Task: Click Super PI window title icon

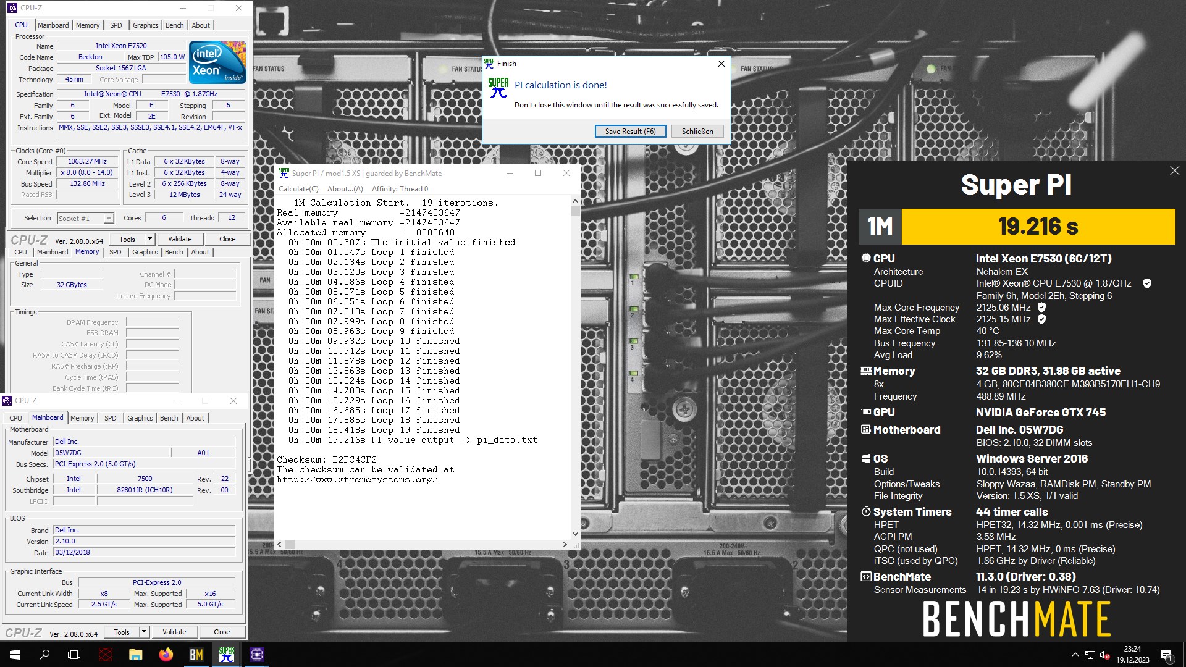Action: [284, 174]
